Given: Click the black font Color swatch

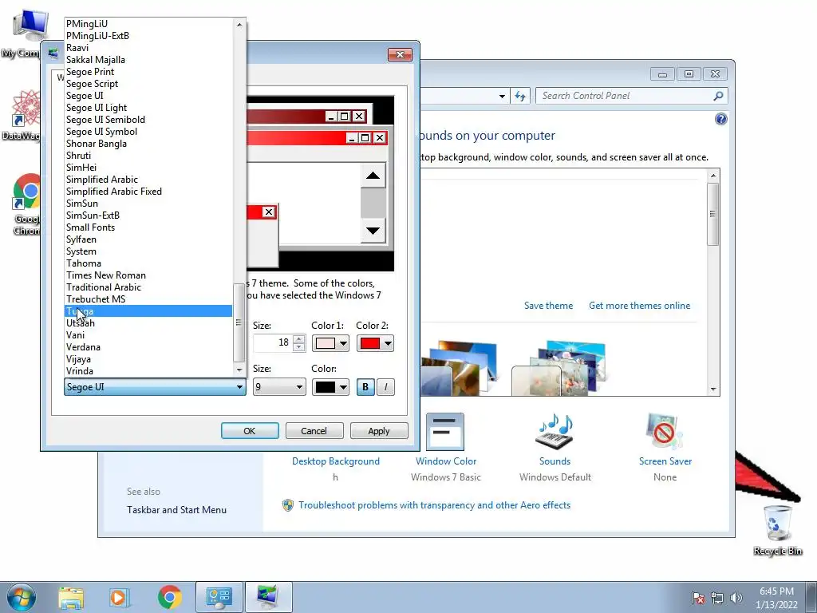Looking at the screenshot, I should [x=326, y=387].
